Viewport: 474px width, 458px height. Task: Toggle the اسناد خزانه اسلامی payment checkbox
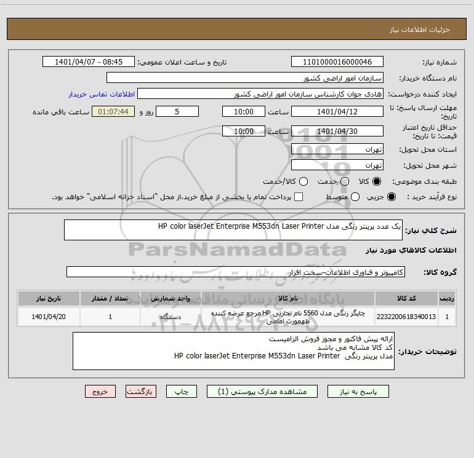click(x=299, y=197)
